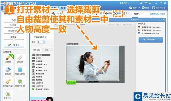Screen dimensions: 171x101
Task: Click the 尺寸 resize tool in toolbar
Action: pos(126,14)
